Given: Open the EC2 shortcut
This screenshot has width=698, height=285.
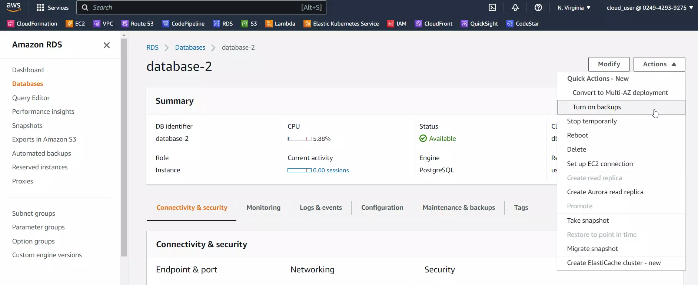Looking at the screenshot, I should [75, 24].
